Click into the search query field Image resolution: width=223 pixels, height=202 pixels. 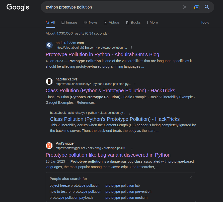click(x=112, y=7)
